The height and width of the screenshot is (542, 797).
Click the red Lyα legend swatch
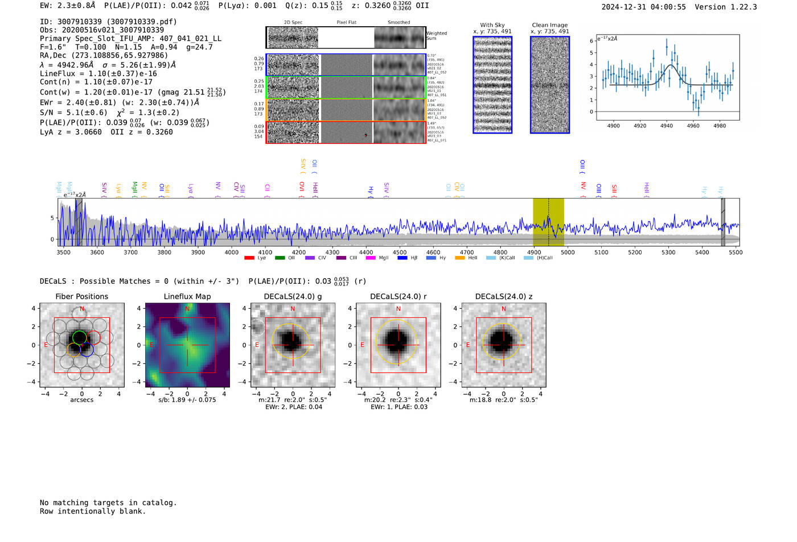pyautogui.click(x=249, y=258)
